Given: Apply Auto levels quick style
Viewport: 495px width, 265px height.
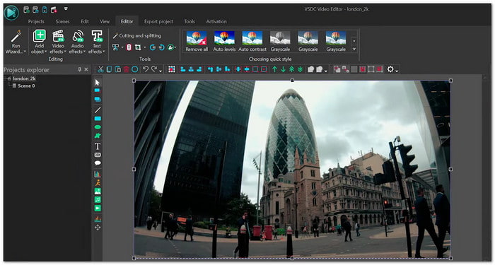Looking at the screenshot, I should click(x=224, y=41).
